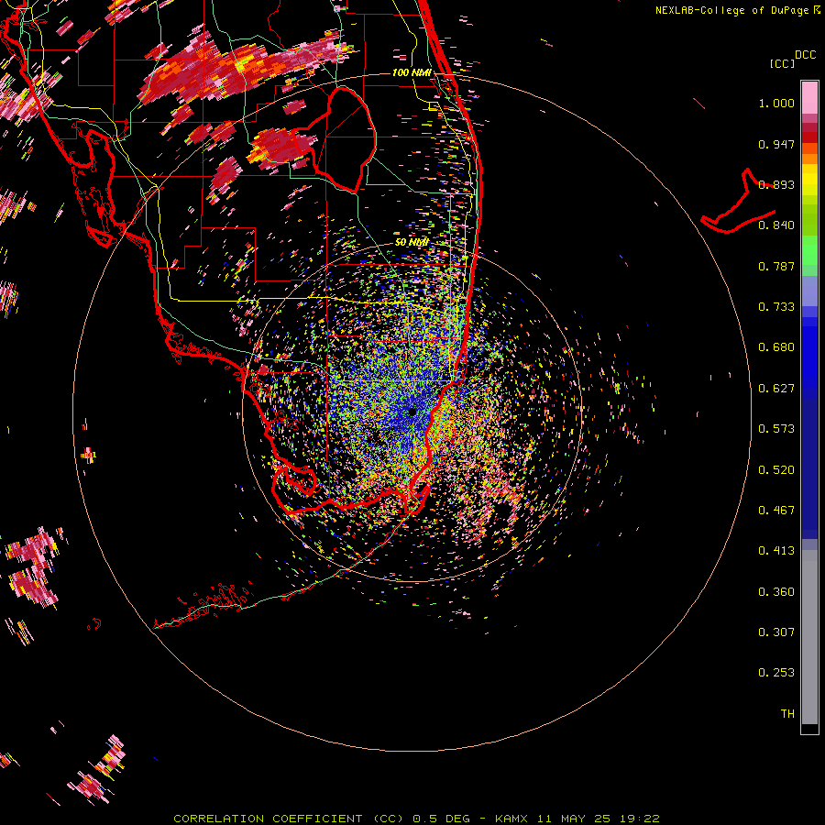Screen dimensions: 825x825
Task: Click the 0.787 scale label
Action: pyautogui.click(x=776, y=266)
